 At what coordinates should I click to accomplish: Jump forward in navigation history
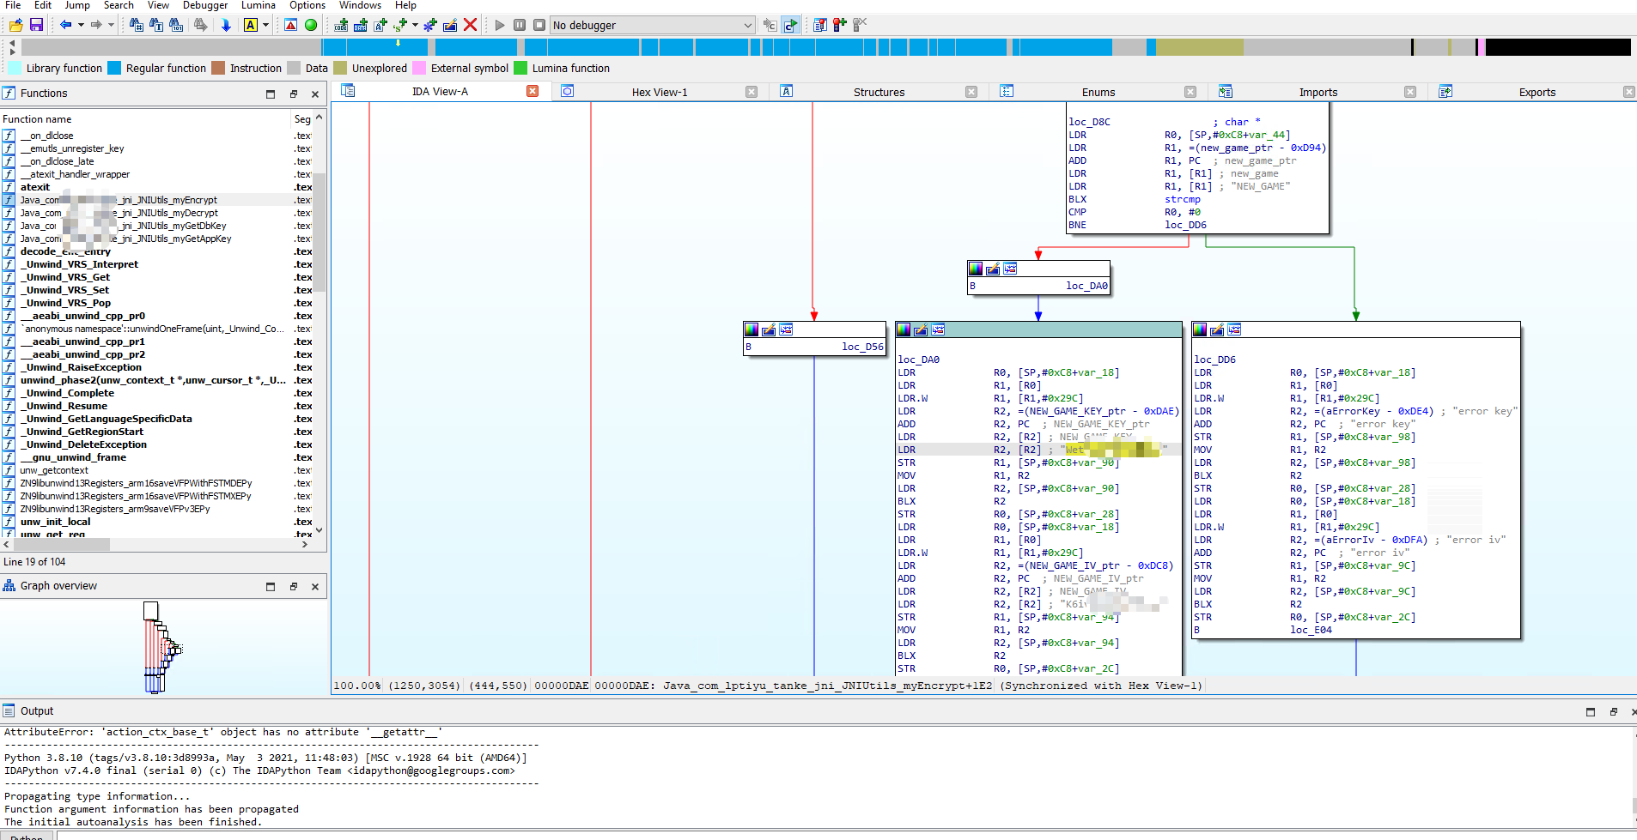[x=96, y=25]
